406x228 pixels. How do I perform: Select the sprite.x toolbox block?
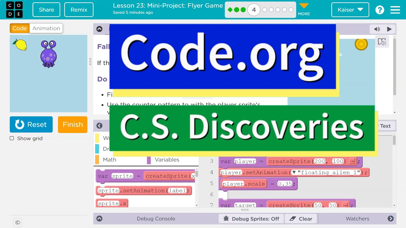(x=112, y=203)
